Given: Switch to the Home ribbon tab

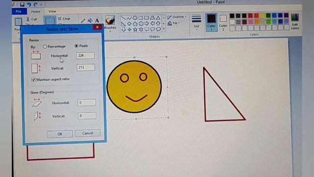Looking at the screenshot, I should [x=36, y=12].
